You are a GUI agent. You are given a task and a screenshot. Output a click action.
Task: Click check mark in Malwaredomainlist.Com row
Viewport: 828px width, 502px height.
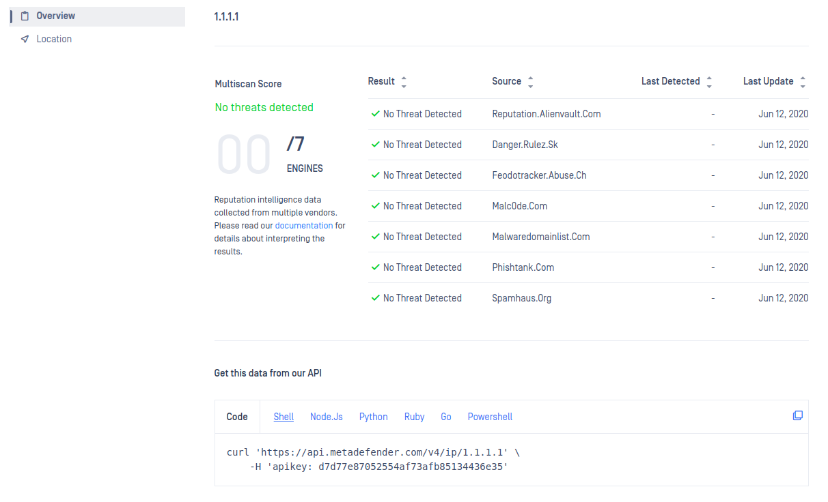click(375, 237)
